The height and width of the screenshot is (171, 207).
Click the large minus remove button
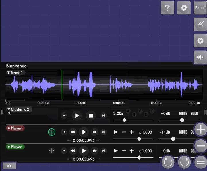(x=201, y=146)
